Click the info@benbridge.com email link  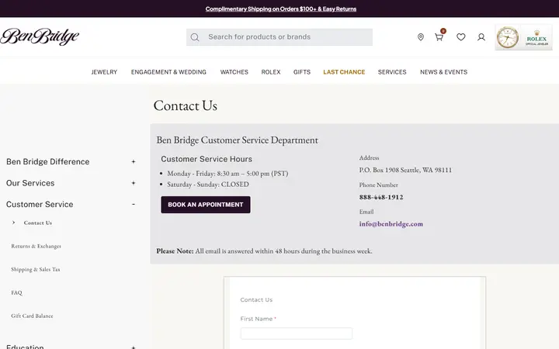(x=391, y=224)
